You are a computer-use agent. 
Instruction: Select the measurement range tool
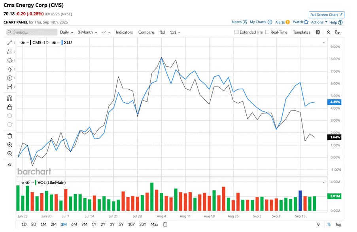pyautogui.click(x=9, y=87)
